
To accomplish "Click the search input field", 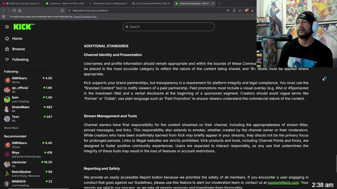I will (168, 27).
